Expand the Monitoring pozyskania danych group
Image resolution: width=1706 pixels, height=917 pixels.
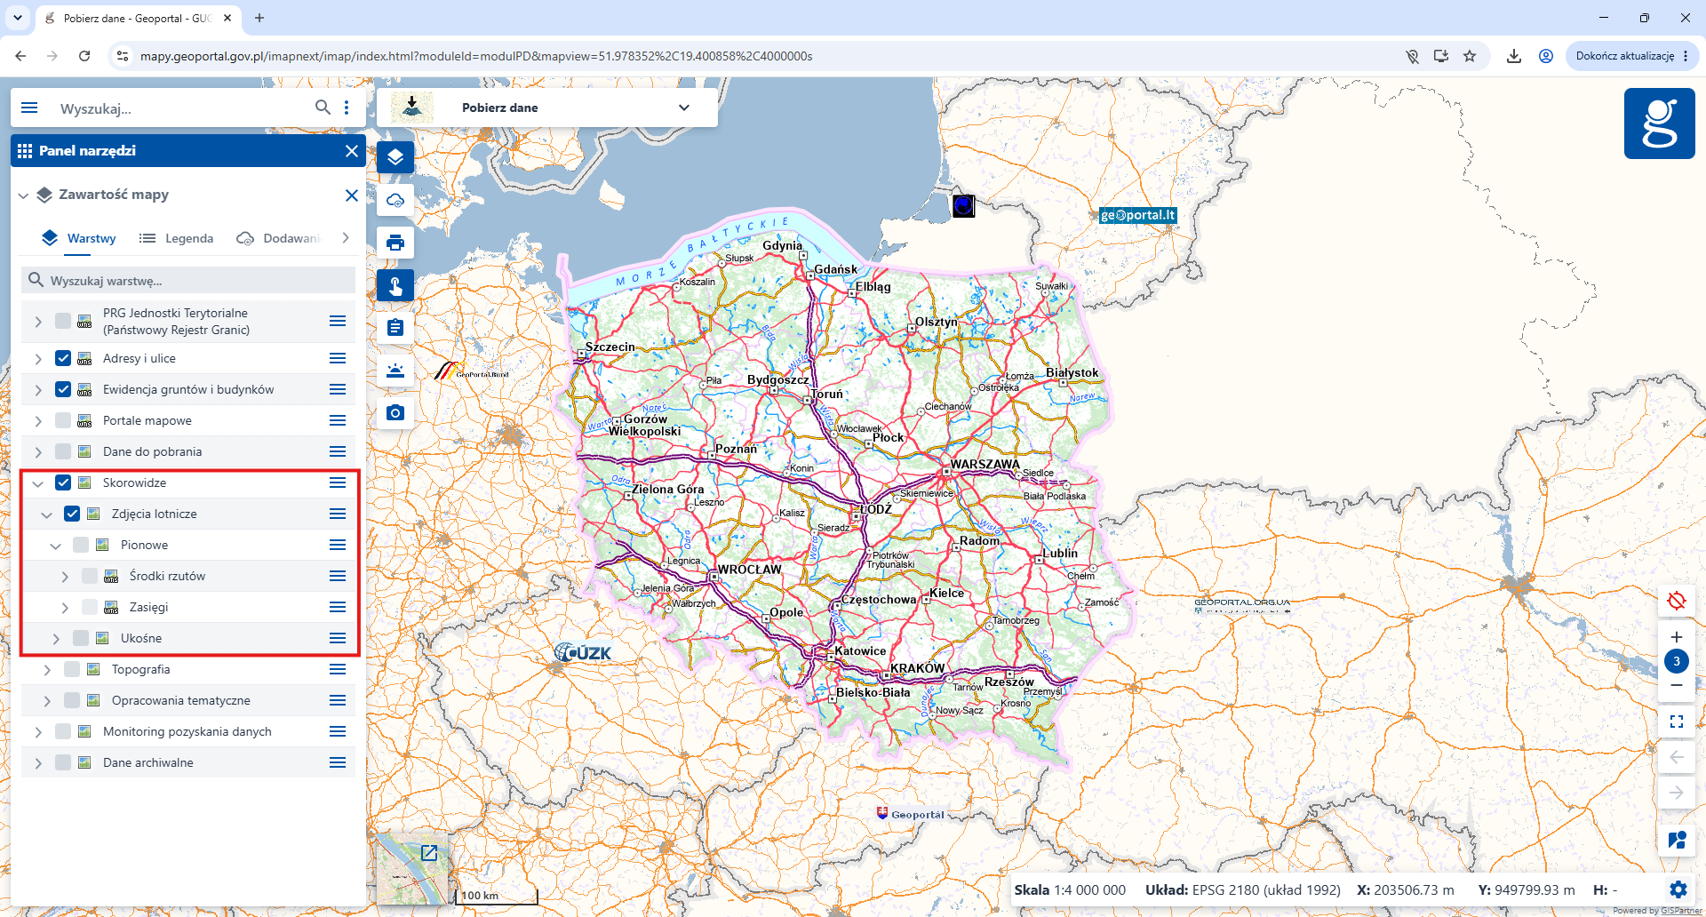(x=38, y=732)
